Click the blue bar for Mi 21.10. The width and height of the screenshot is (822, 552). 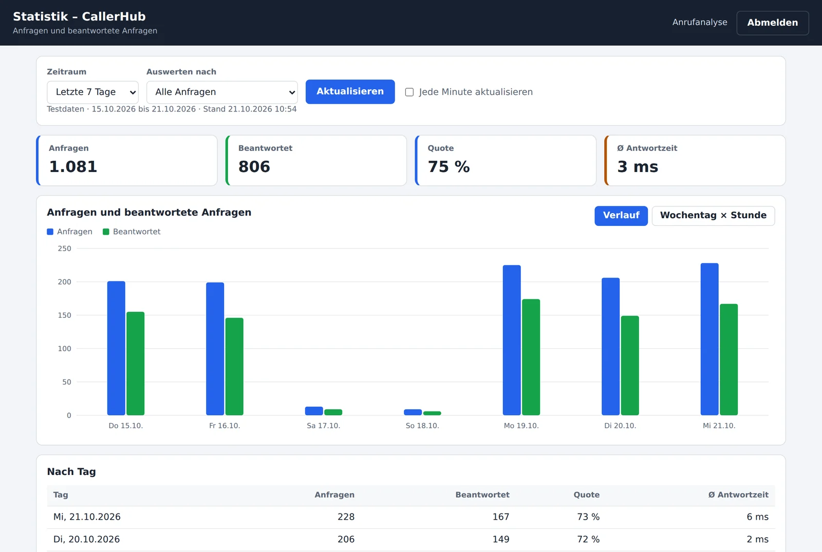709,339
